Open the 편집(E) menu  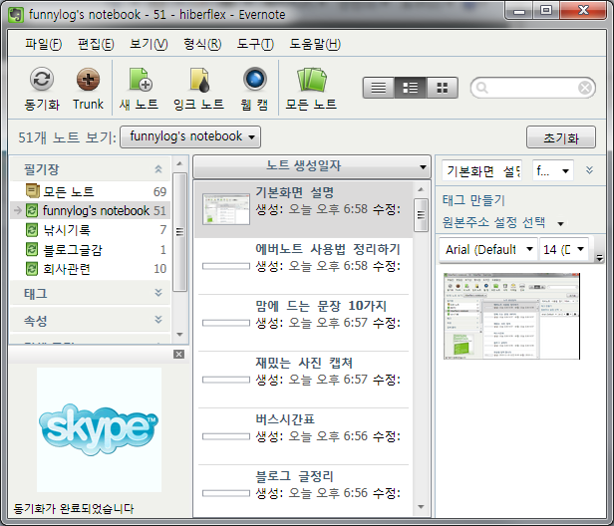(x=96, y=44)
